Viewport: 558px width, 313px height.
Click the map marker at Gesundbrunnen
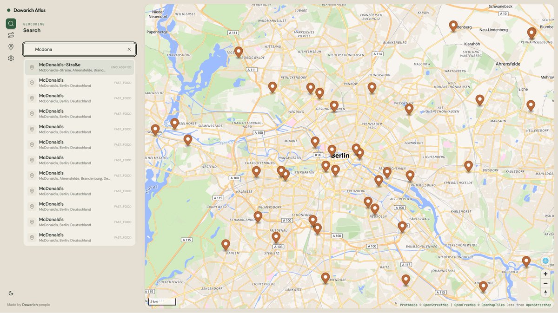[x=334, y=106]
